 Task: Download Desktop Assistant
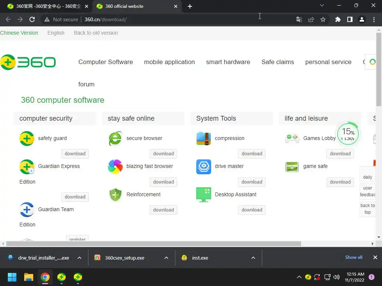(x=252, y=210)
